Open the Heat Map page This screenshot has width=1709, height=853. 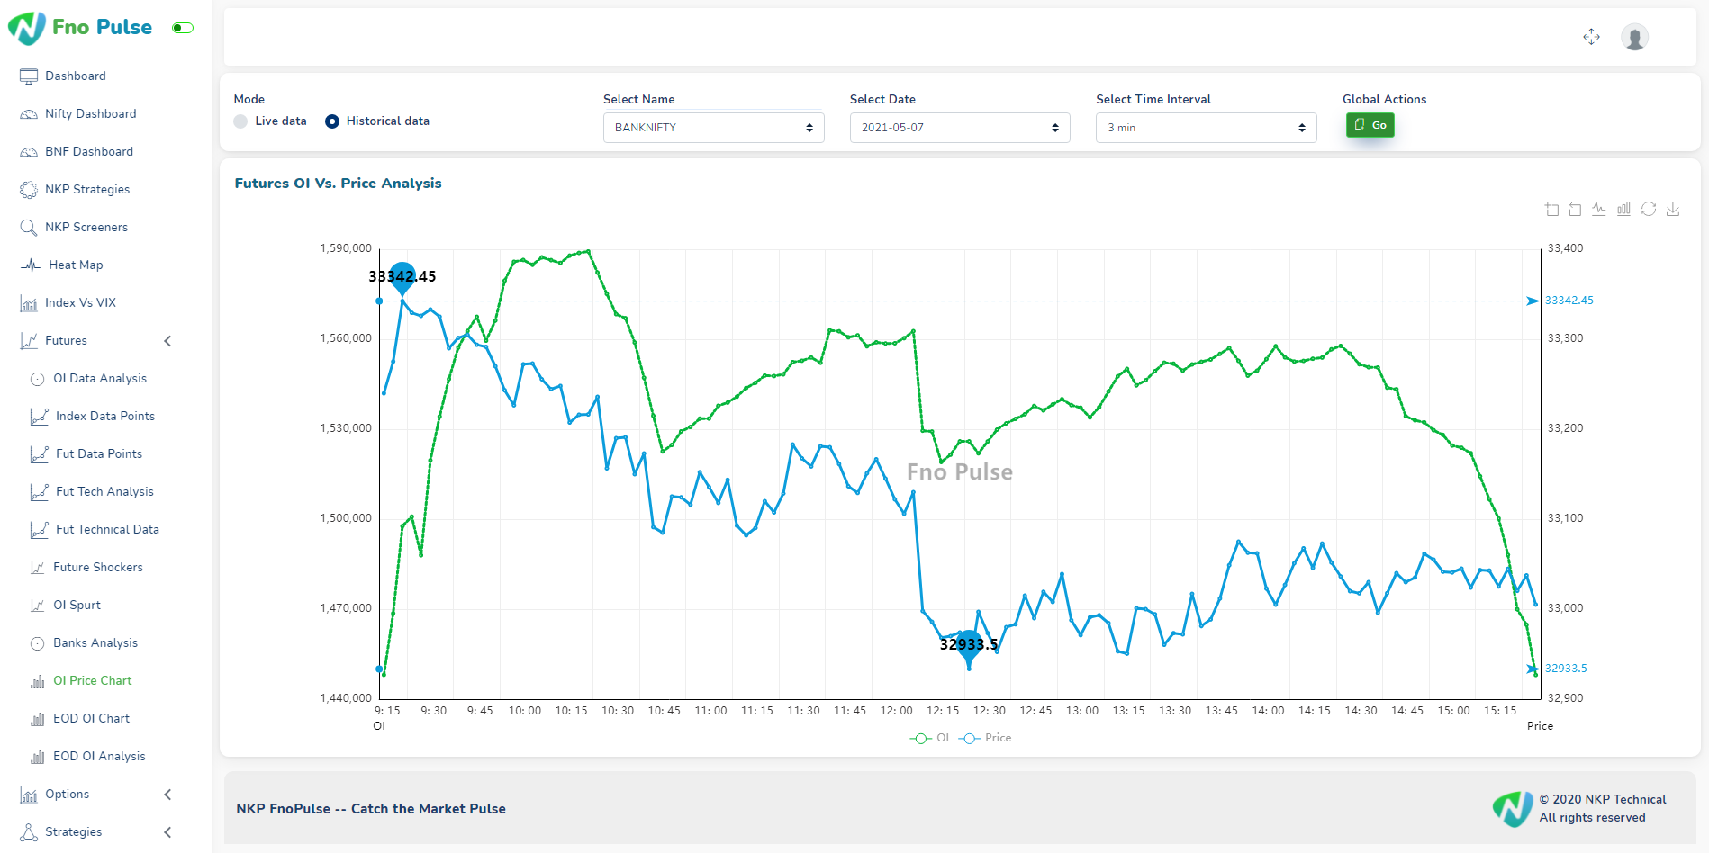[x=76, y=265]
